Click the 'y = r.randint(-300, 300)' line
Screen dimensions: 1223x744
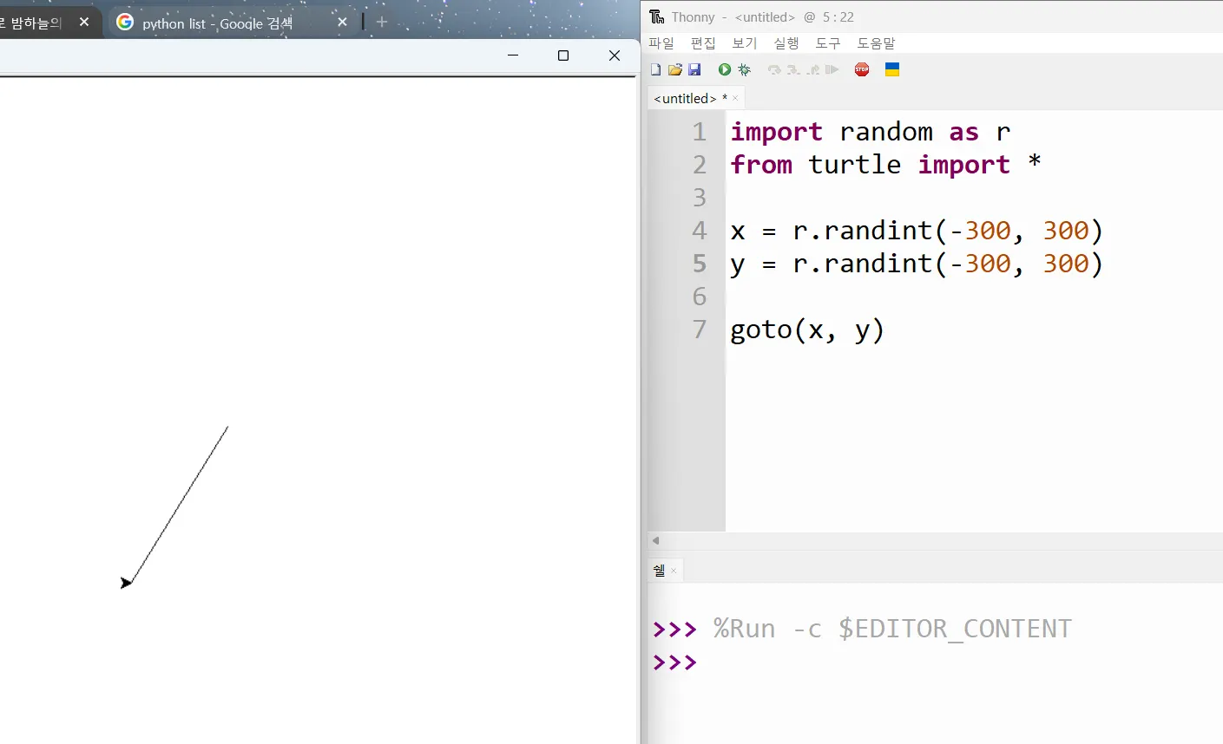(x=917, y=264)
